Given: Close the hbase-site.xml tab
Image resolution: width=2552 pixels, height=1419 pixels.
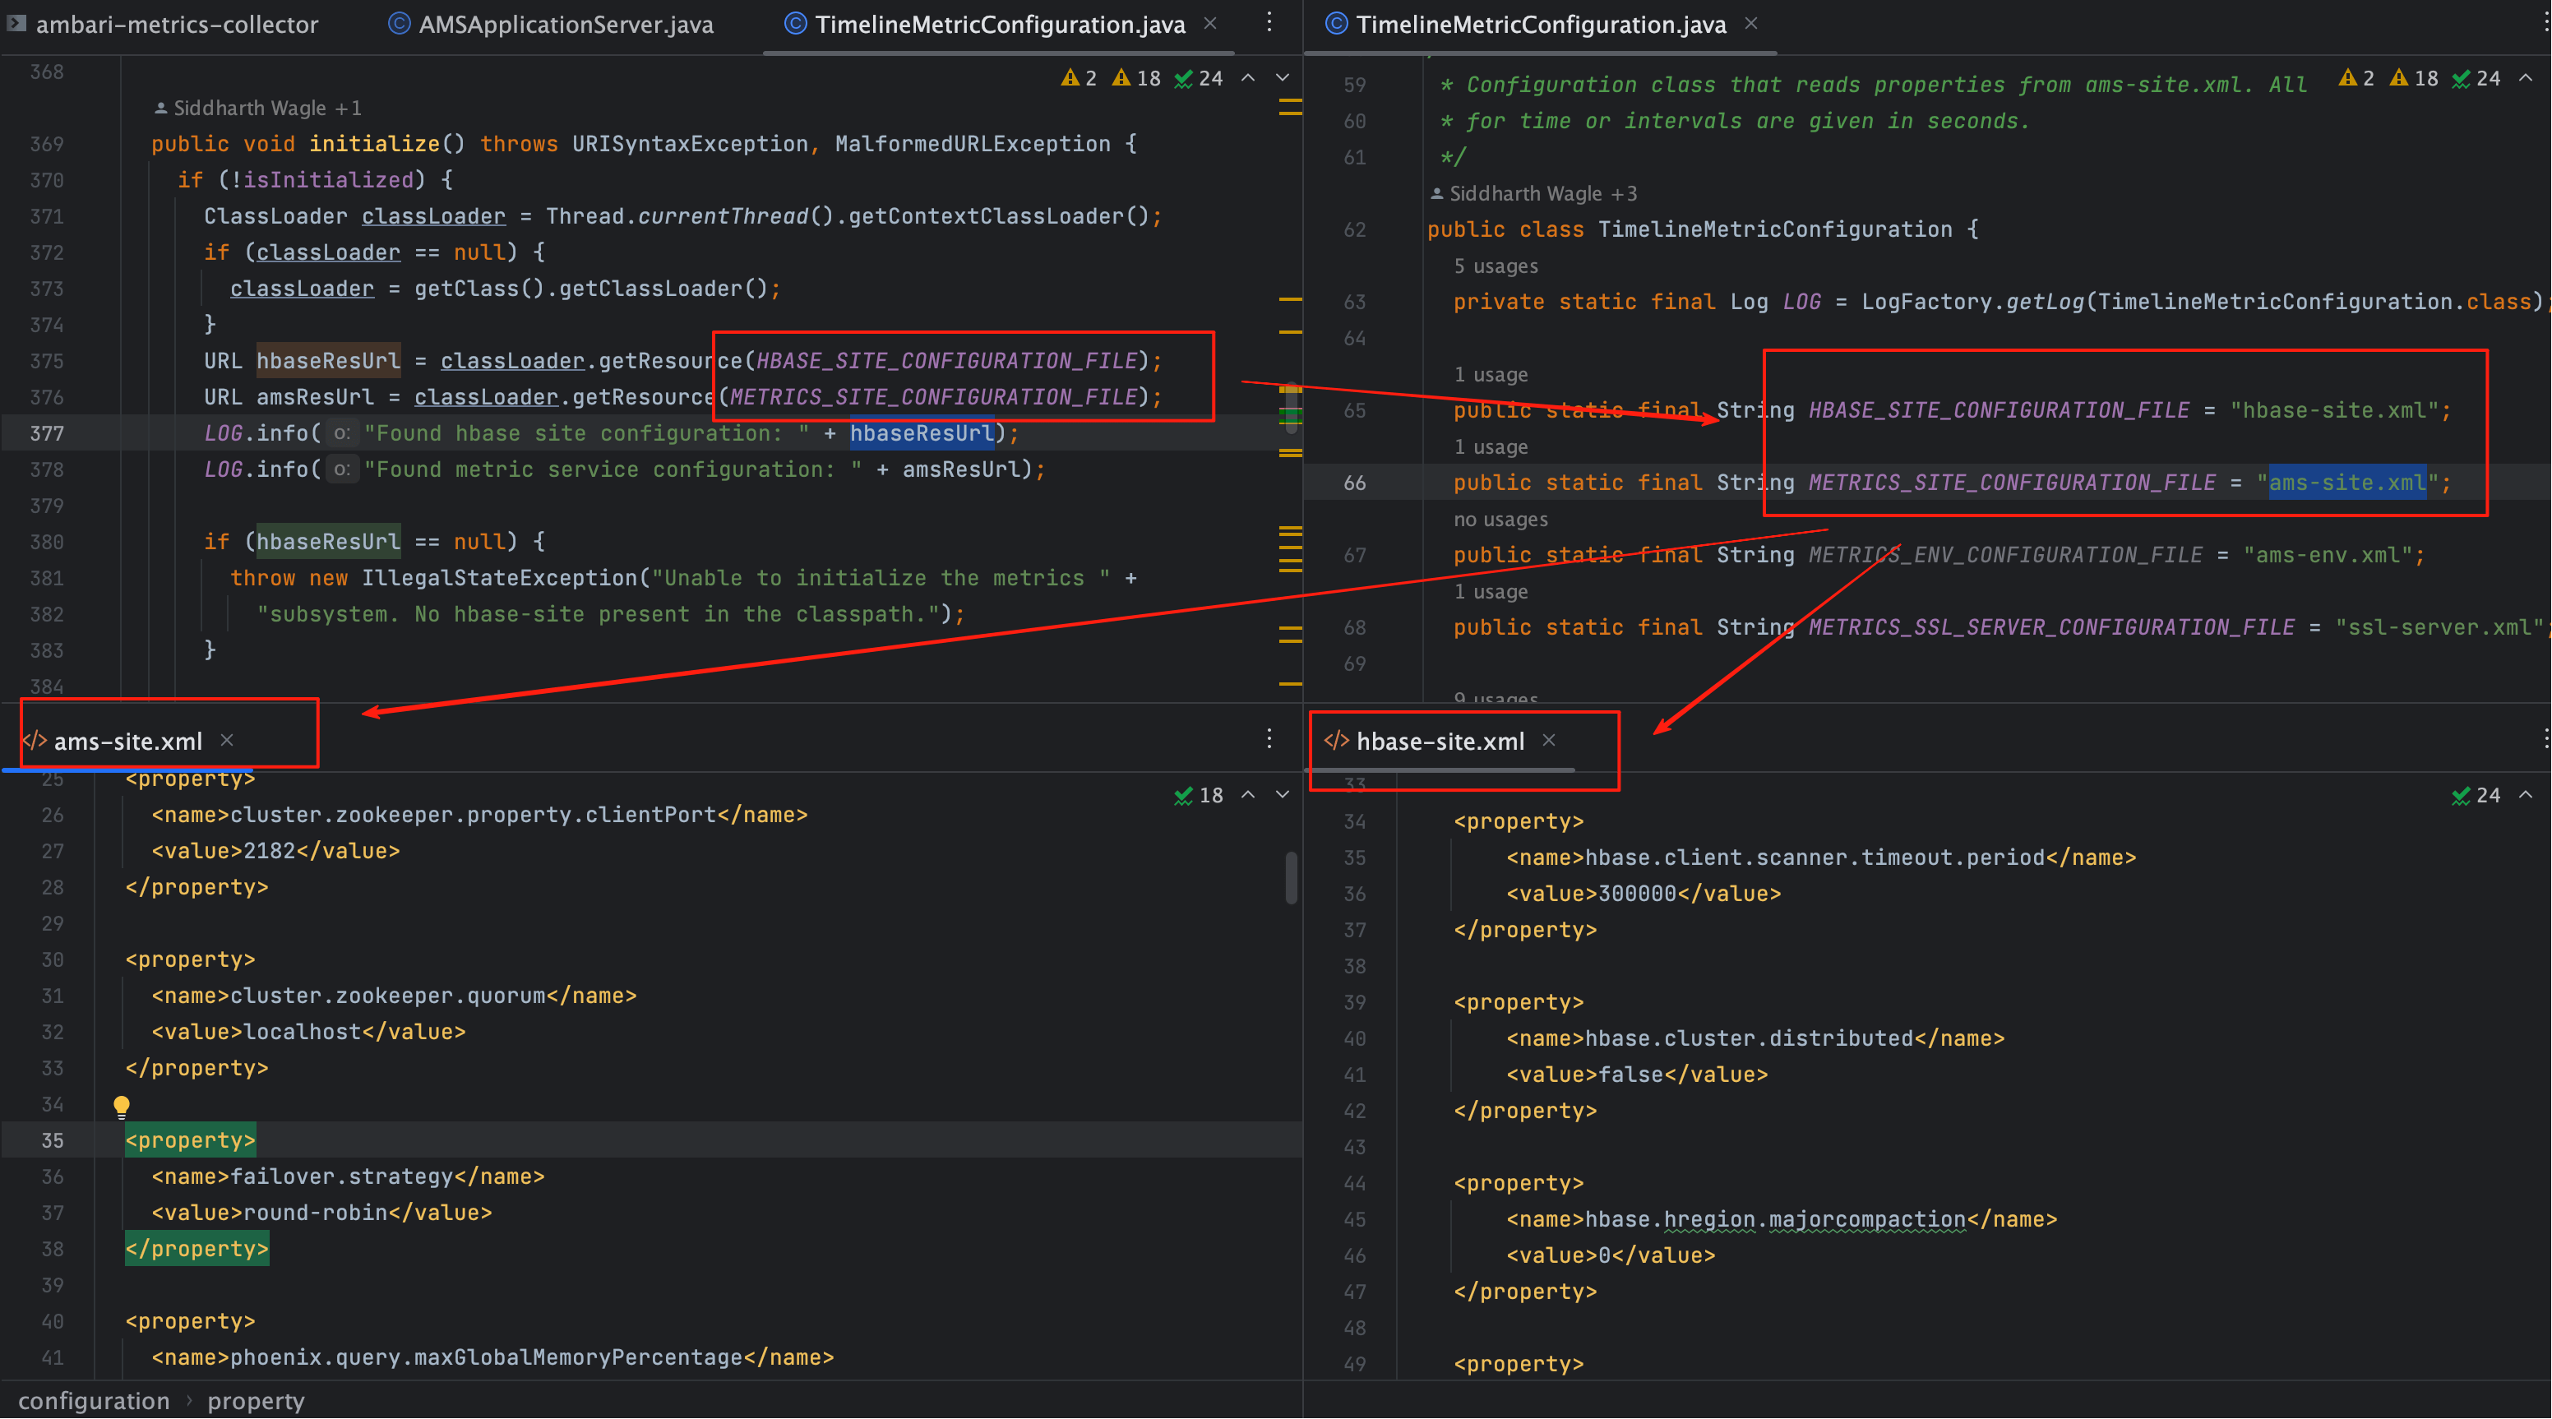Looking at the screenshot, I should [x=1550, y=740].
